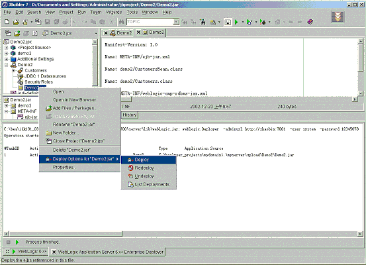
Task: Click the Messages toggle toolbar icon
Action: (x=228, y=22)
